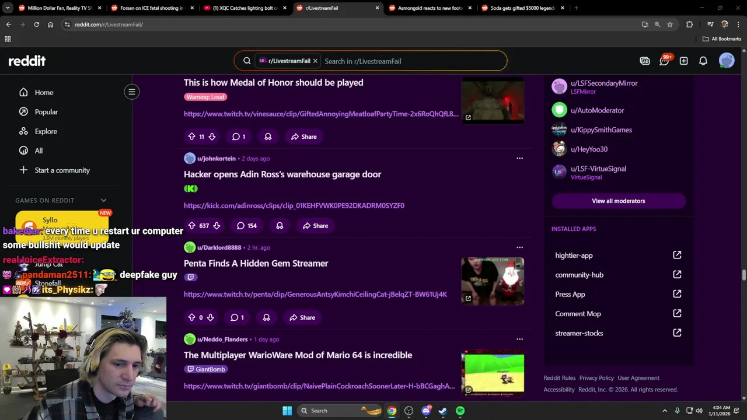Open a new browser tab
747x420 pixels.
pos(576,8)
